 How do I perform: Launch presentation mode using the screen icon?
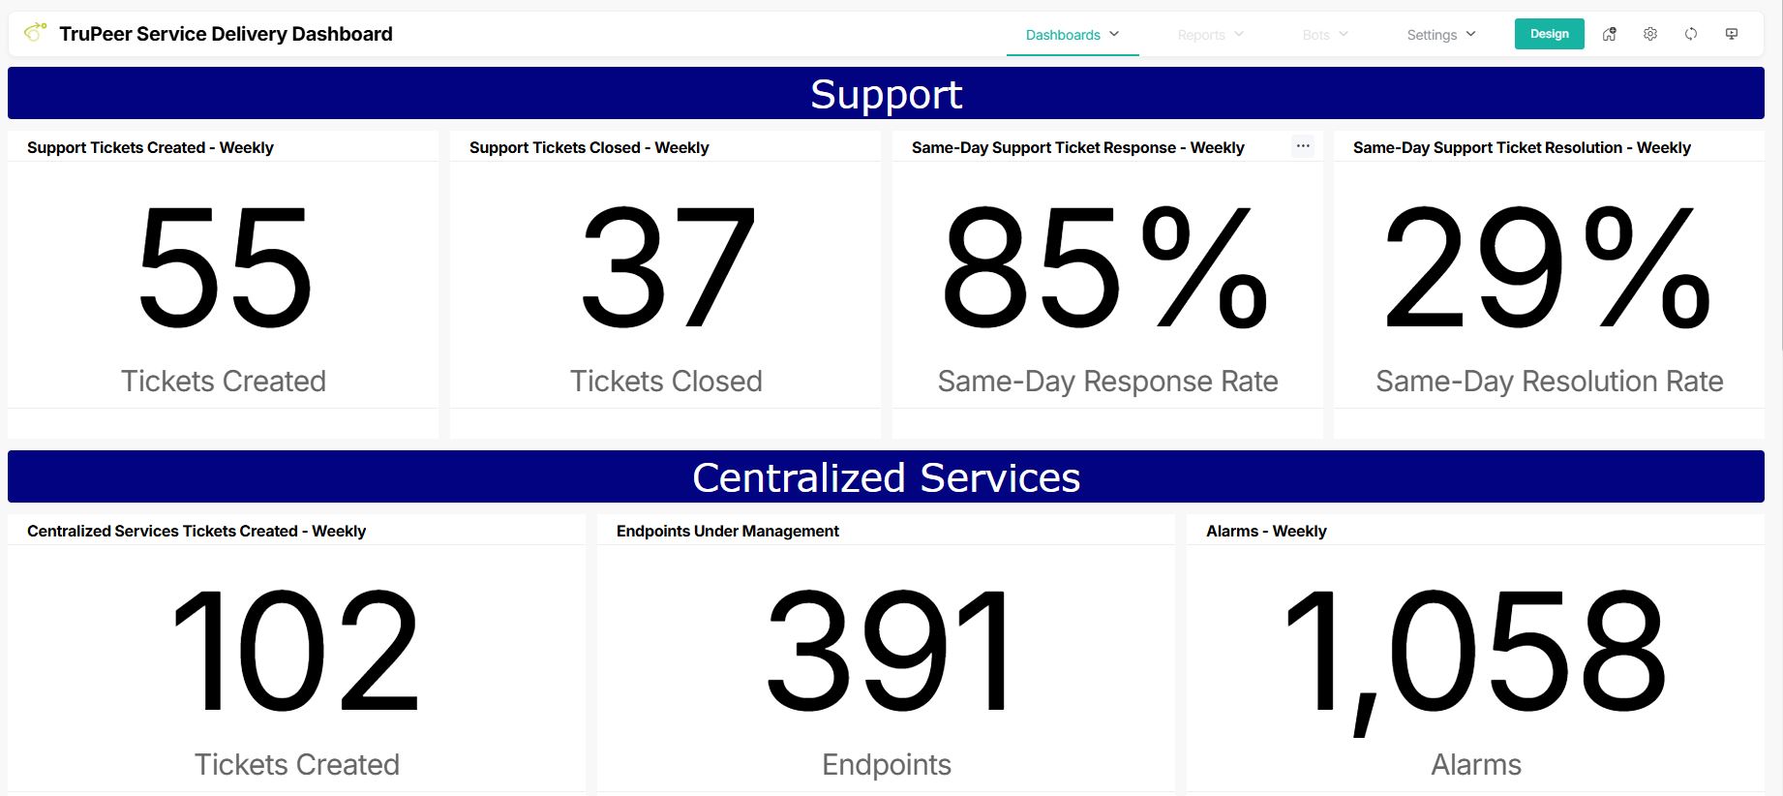point(1731,33)
